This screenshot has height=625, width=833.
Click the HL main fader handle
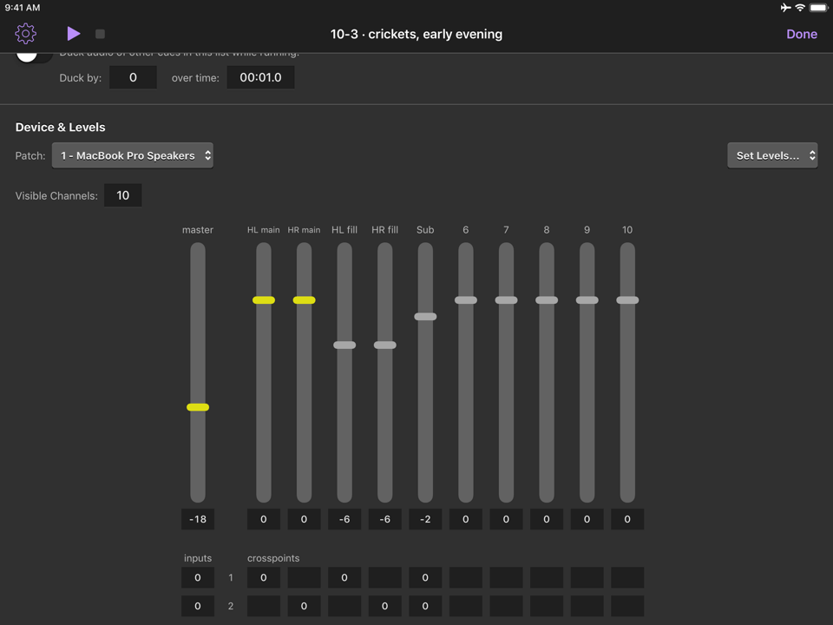tap(263, 299)
